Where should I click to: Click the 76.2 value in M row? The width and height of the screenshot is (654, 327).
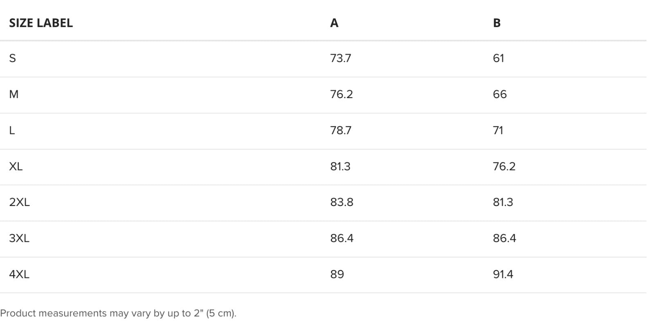pyautogui.click(x=341, y=94)
